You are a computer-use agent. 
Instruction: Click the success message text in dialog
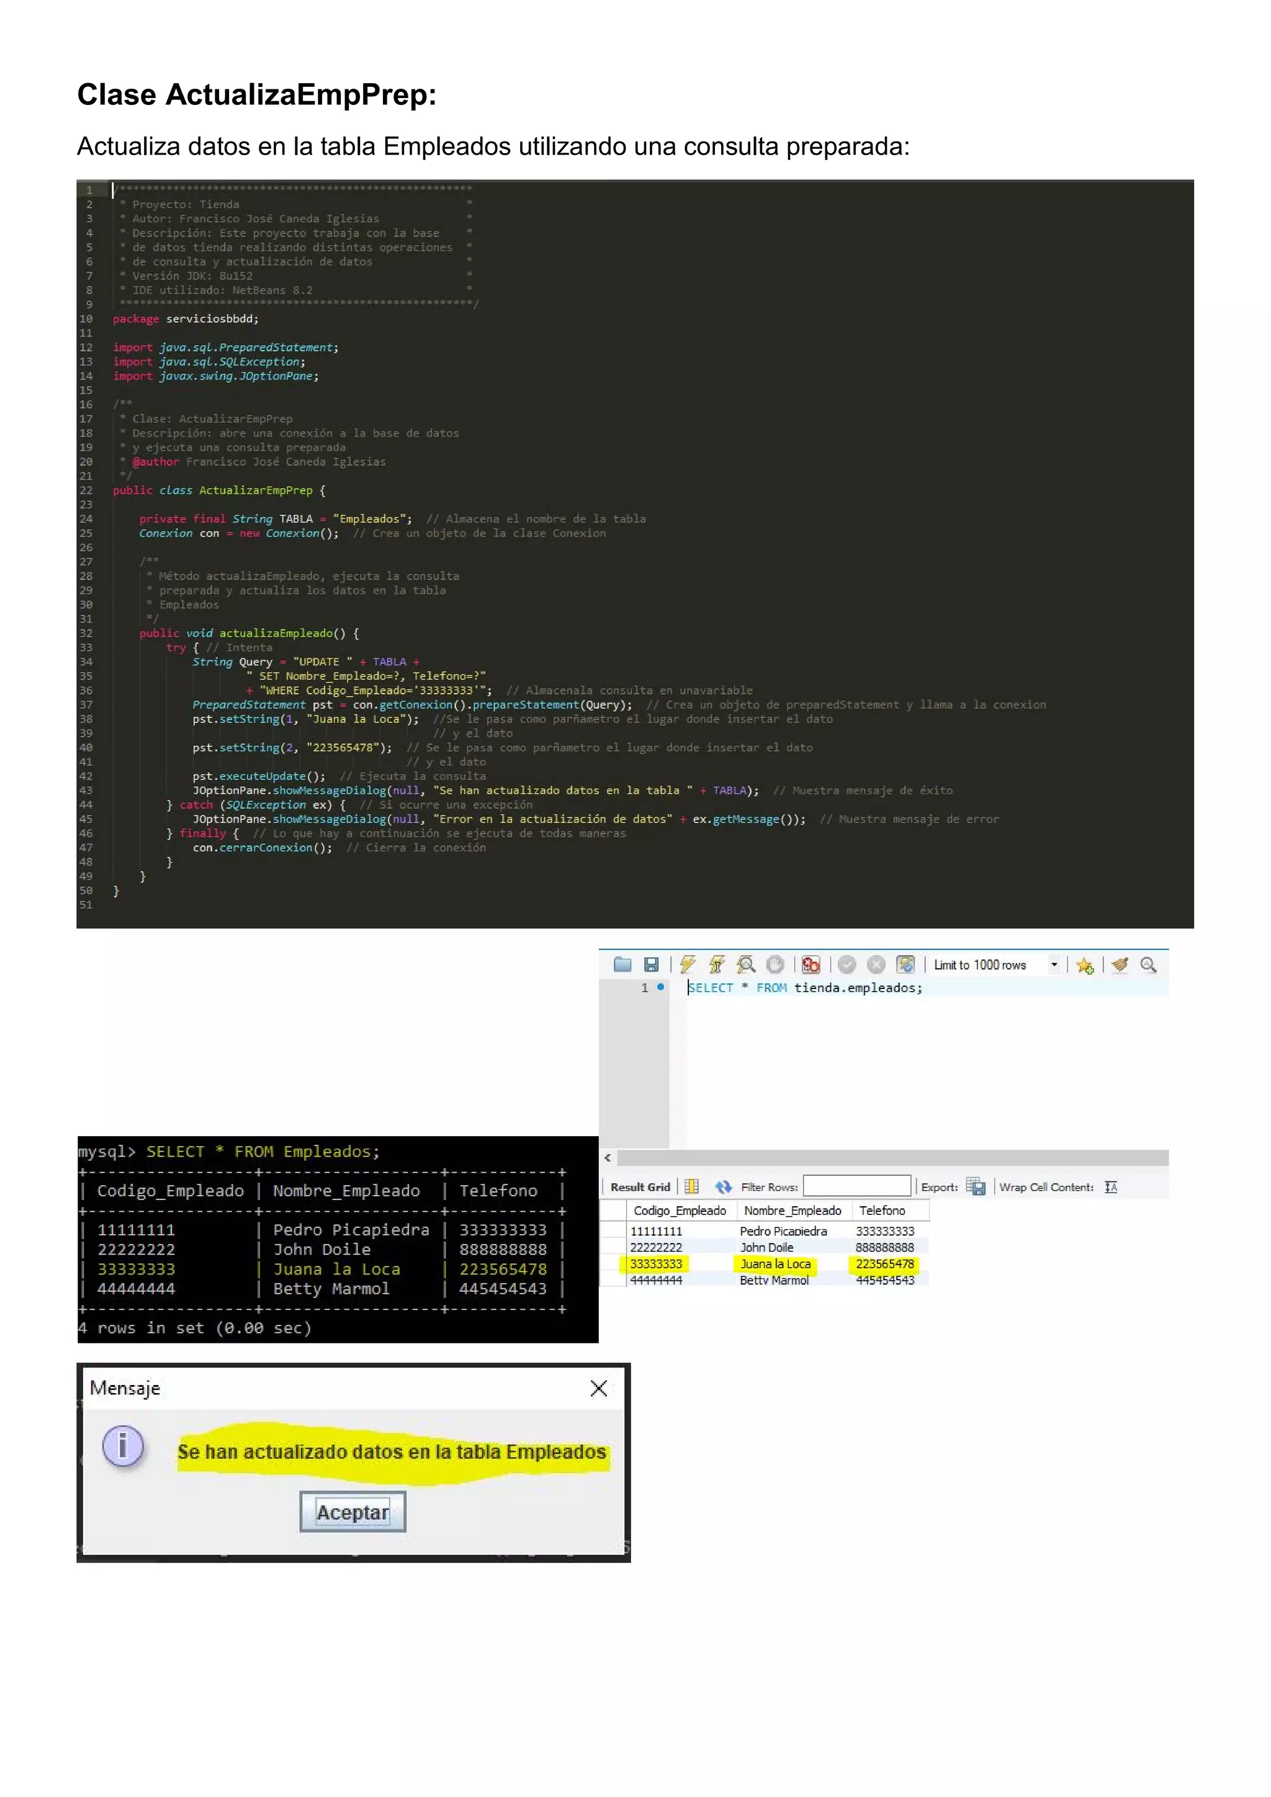click(392, 1452)
